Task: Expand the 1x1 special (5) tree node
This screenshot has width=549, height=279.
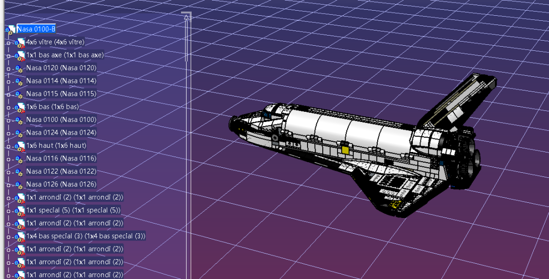Action: [x=9, y=211]
